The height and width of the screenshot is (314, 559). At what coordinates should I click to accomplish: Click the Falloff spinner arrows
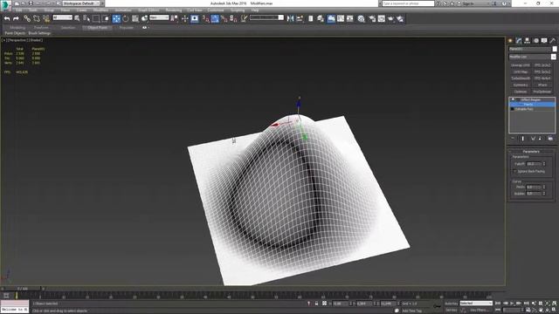click(544, 164)
